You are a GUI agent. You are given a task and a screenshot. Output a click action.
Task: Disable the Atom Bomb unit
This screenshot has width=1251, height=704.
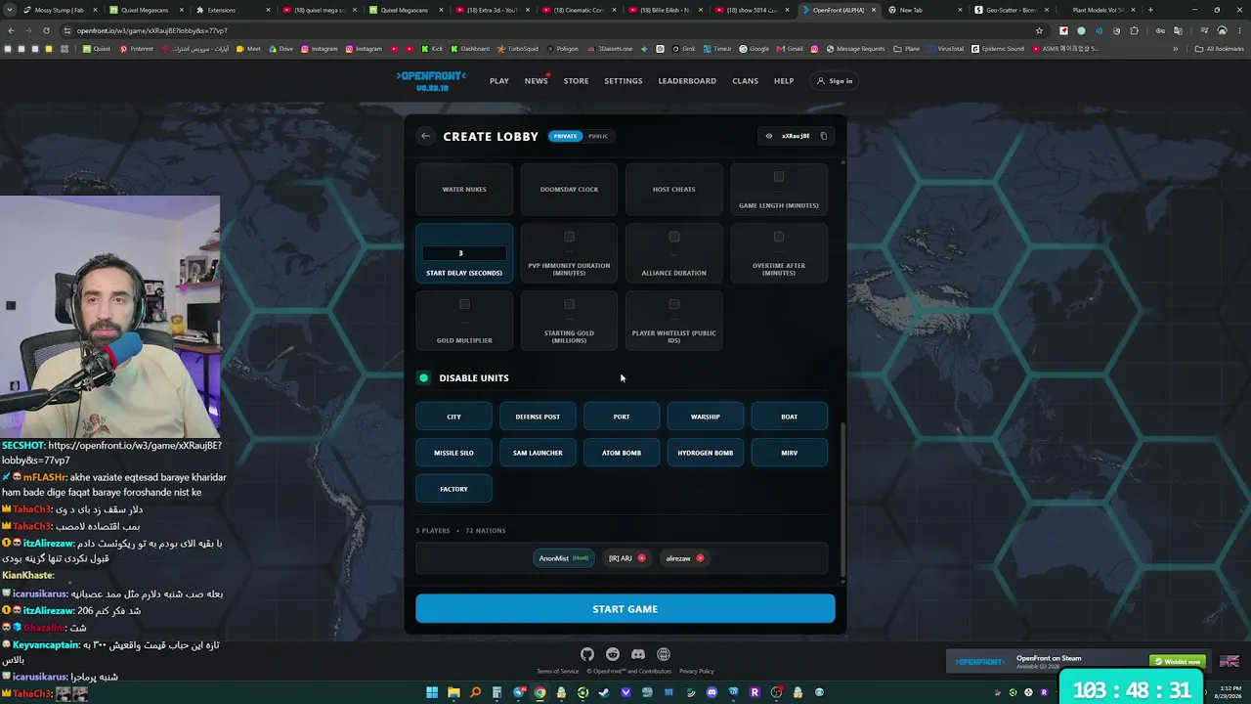tap(622, 453)
